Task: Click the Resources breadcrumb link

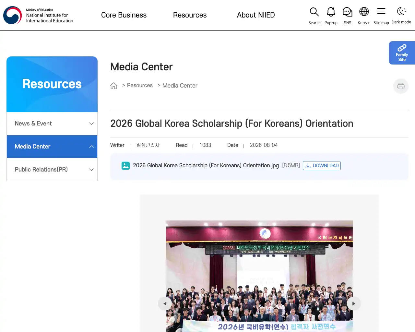Action: pyautogui.click(x=140, y=85)
